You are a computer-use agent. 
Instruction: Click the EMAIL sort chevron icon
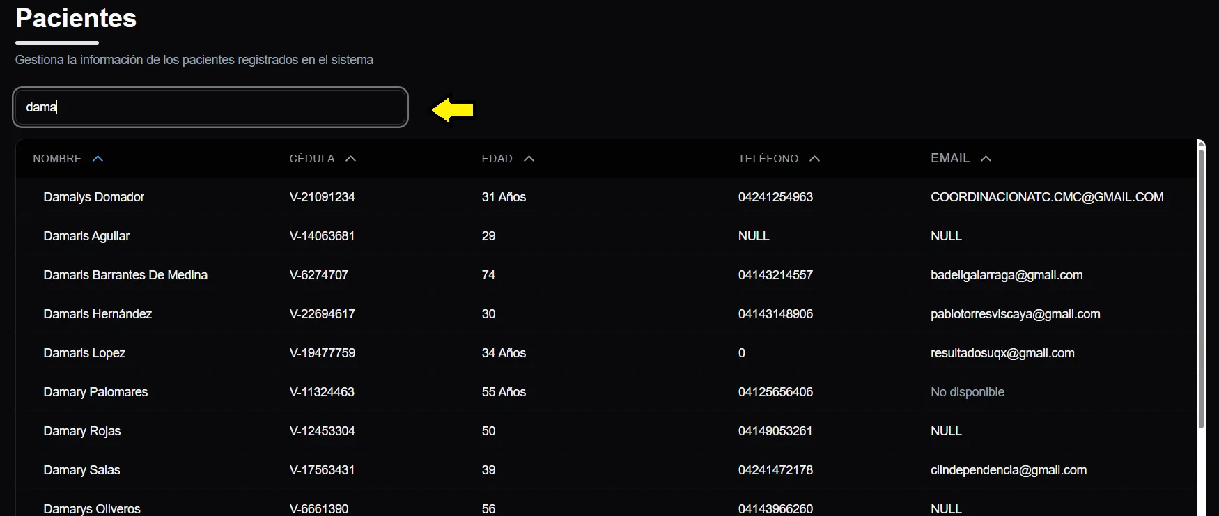tap(986, 159)
